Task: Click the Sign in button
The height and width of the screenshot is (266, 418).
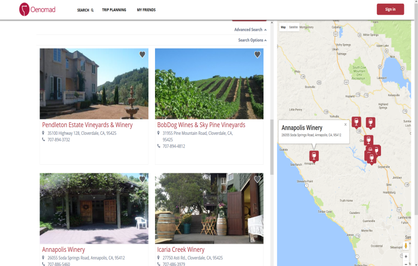Action: [390, 9]
